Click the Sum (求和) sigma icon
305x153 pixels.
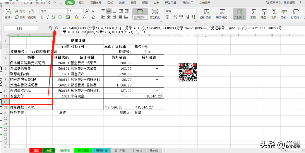tap(254, 12)
